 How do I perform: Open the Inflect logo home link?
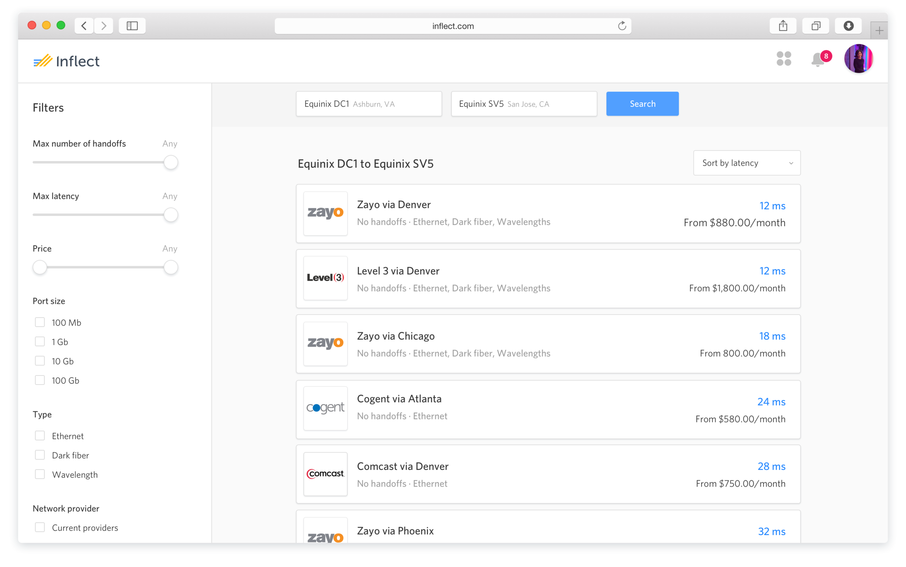pos(66,61)
